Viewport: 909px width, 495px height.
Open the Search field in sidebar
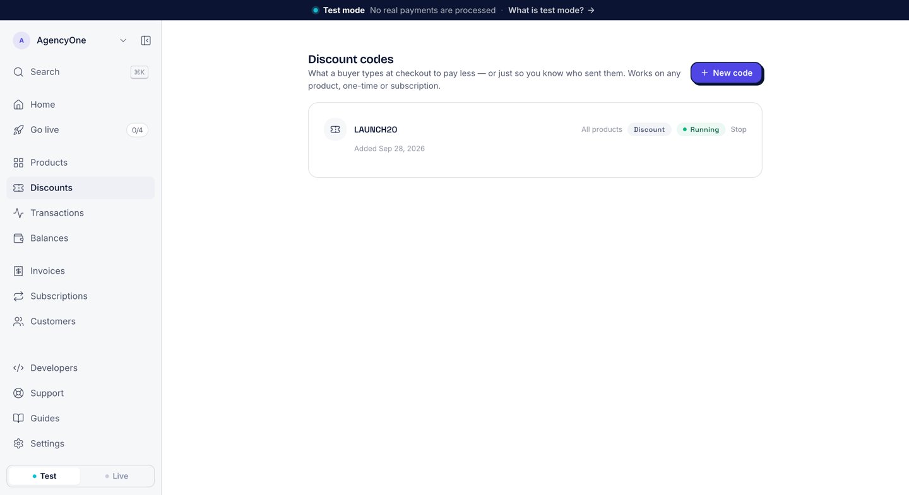click(80, 72)
